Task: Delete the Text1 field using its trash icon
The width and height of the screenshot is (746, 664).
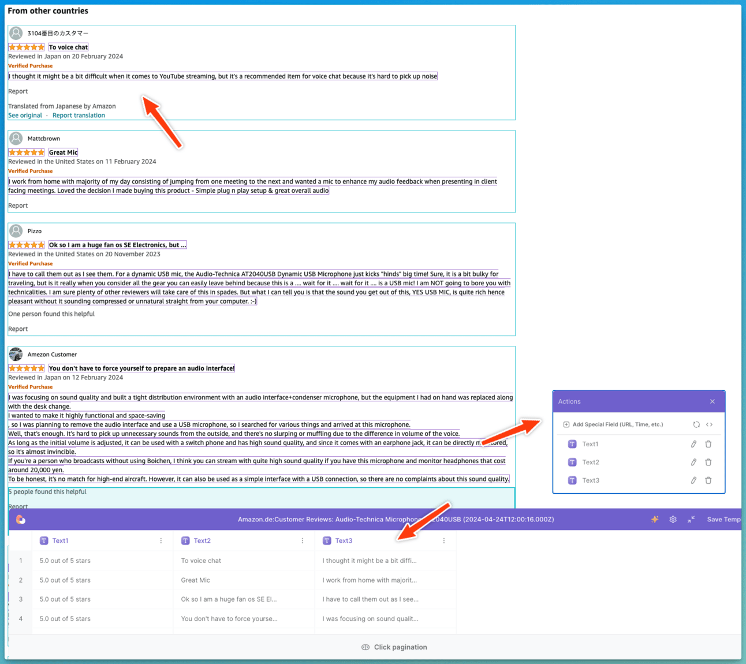Action: click(708, 444)
